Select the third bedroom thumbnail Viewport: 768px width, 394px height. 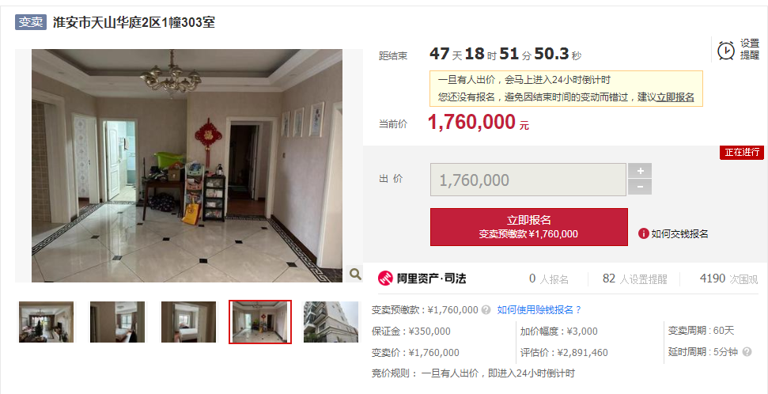click(x=188, y=322)
